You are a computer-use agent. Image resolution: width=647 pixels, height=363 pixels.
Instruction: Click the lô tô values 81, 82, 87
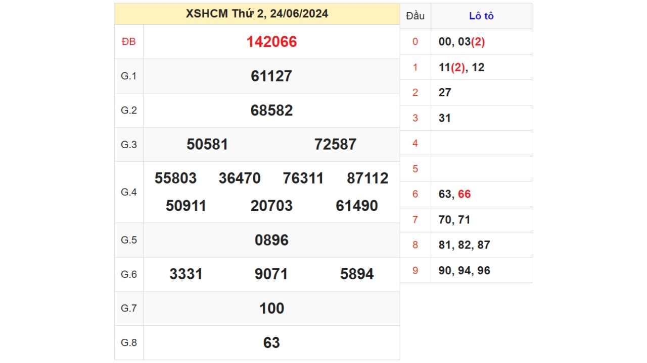point(465,245)
